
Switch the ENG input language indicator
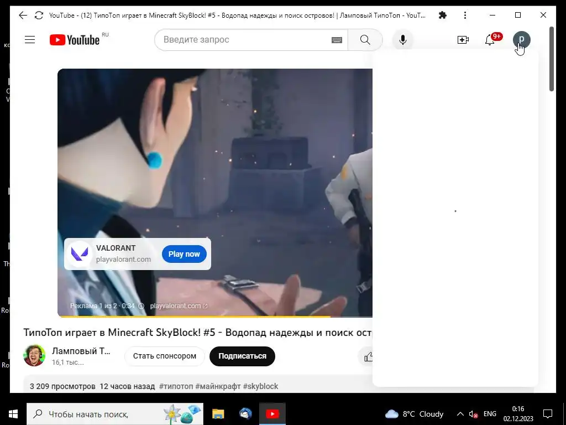[490, 414]
